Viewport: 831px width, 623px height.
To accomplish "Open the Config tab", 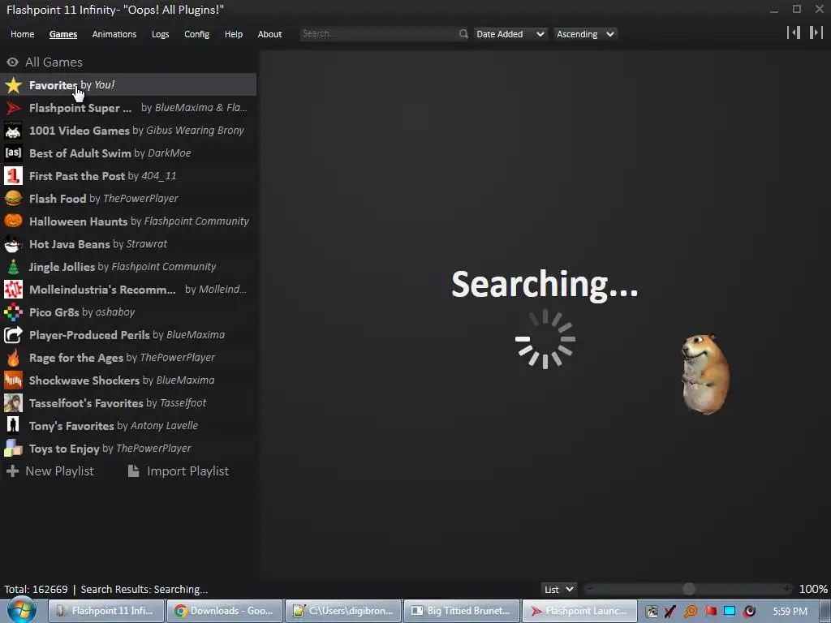I will point(196,34).
